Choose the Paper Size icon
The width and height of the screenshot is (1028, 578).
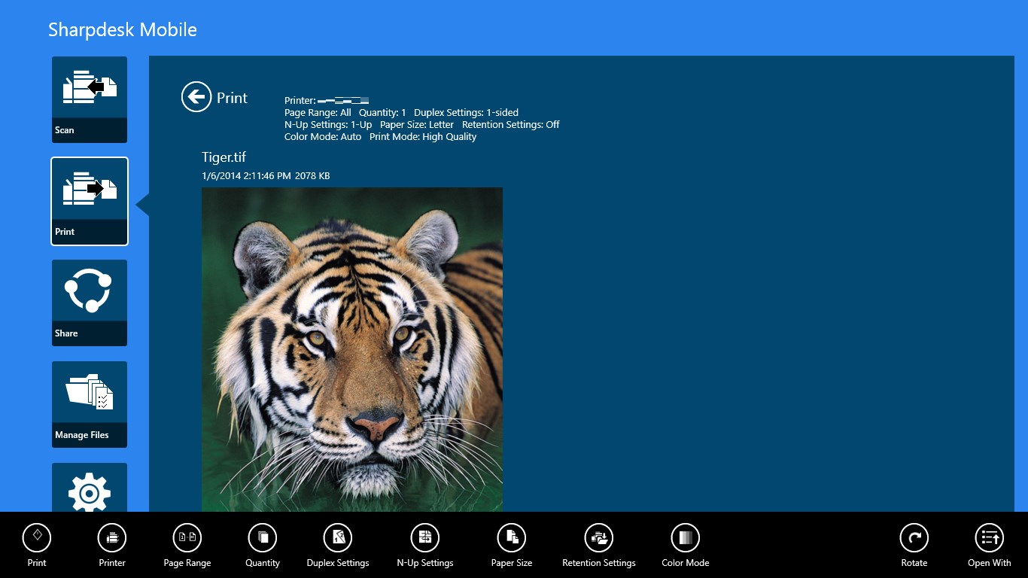tap(512, 537)
